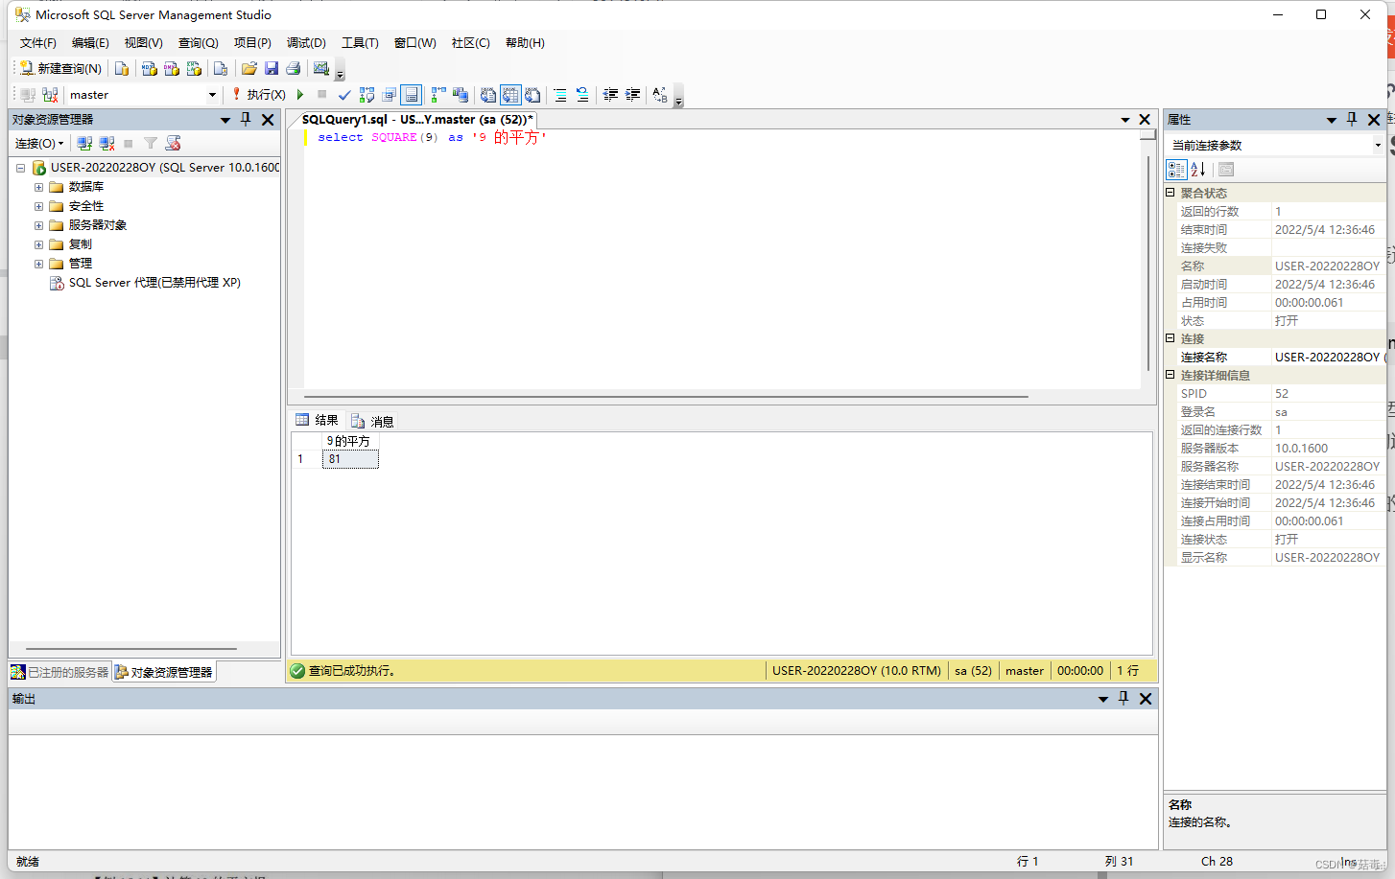1395x879 pixels.
Task: Click the result cell 81
Action: [350, 459]
